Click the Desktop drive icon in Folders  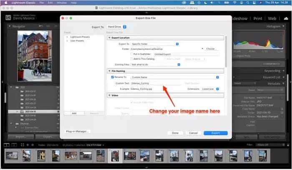pos(17,123)
